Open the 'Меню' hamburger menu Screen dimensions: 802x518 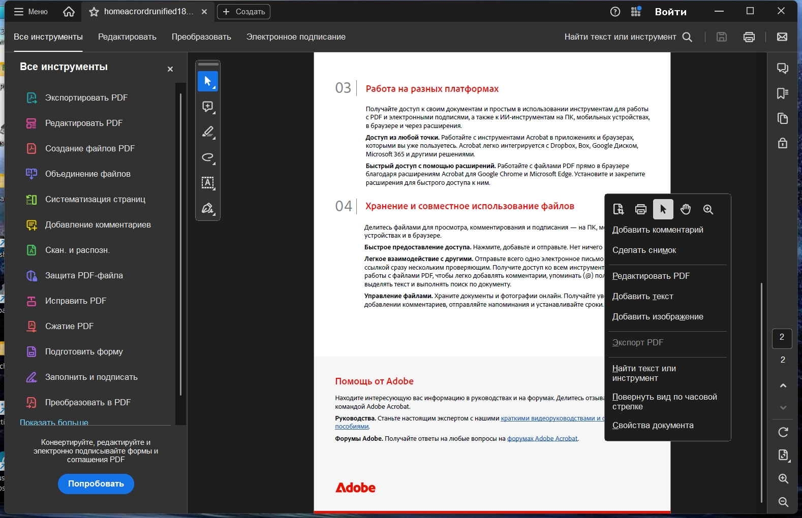30,12
